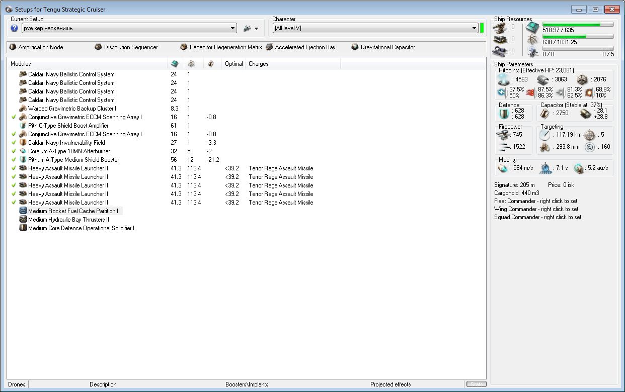The height and width of the screenshot is (392, 625).
Task: Select Medium Hydraulic Bay Thrusters II rig
Action: click(68, 220)
